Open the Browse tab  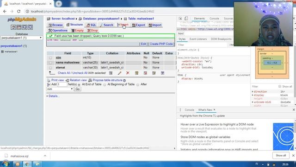[55, 25]
